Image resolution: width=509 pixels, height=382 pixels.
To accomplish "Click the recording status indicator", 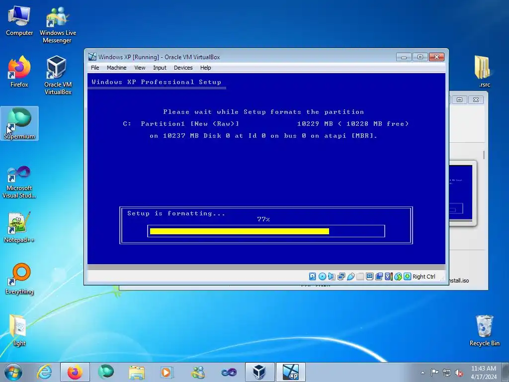I will (379, 277).
